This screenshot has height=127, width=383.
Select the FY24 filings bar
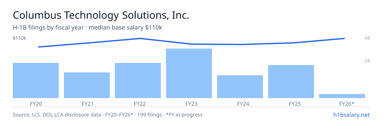[240, 87]
